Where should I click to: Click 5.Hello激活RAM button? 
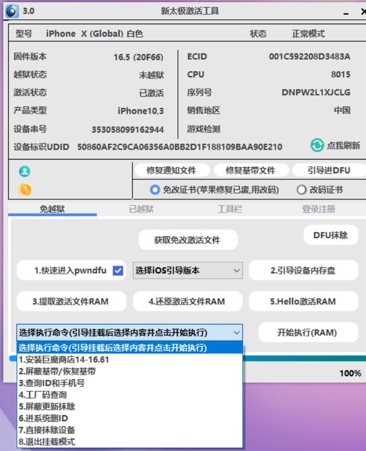click(x=303, y=301)
